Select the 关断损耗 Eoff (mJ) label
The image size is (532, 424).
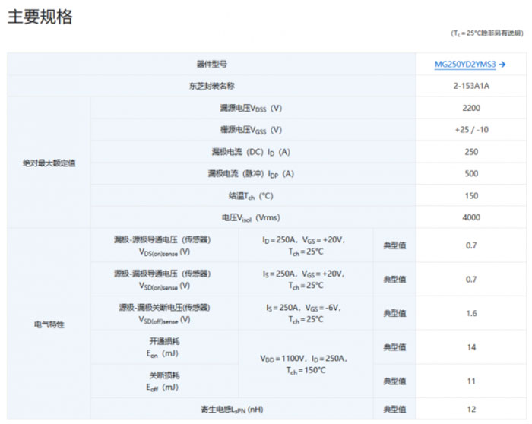point(164,381)
